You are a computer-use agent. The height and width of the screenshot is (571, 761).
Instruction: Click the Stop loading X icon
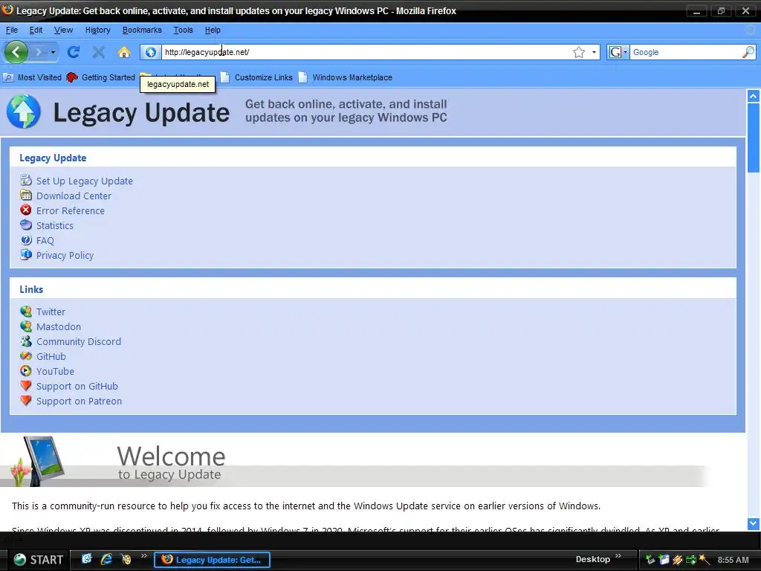99,52
